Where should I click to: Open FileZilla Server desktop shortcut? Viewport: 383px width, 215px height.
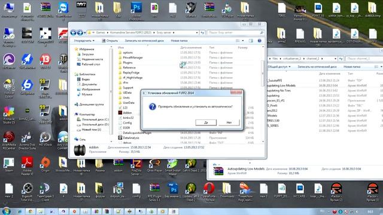pos(136,167)
